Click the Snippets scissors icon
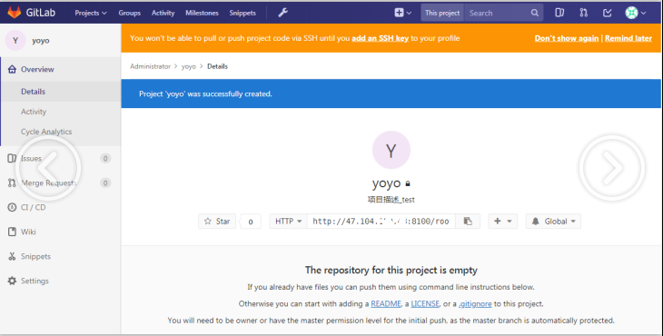 pos(12,256)
